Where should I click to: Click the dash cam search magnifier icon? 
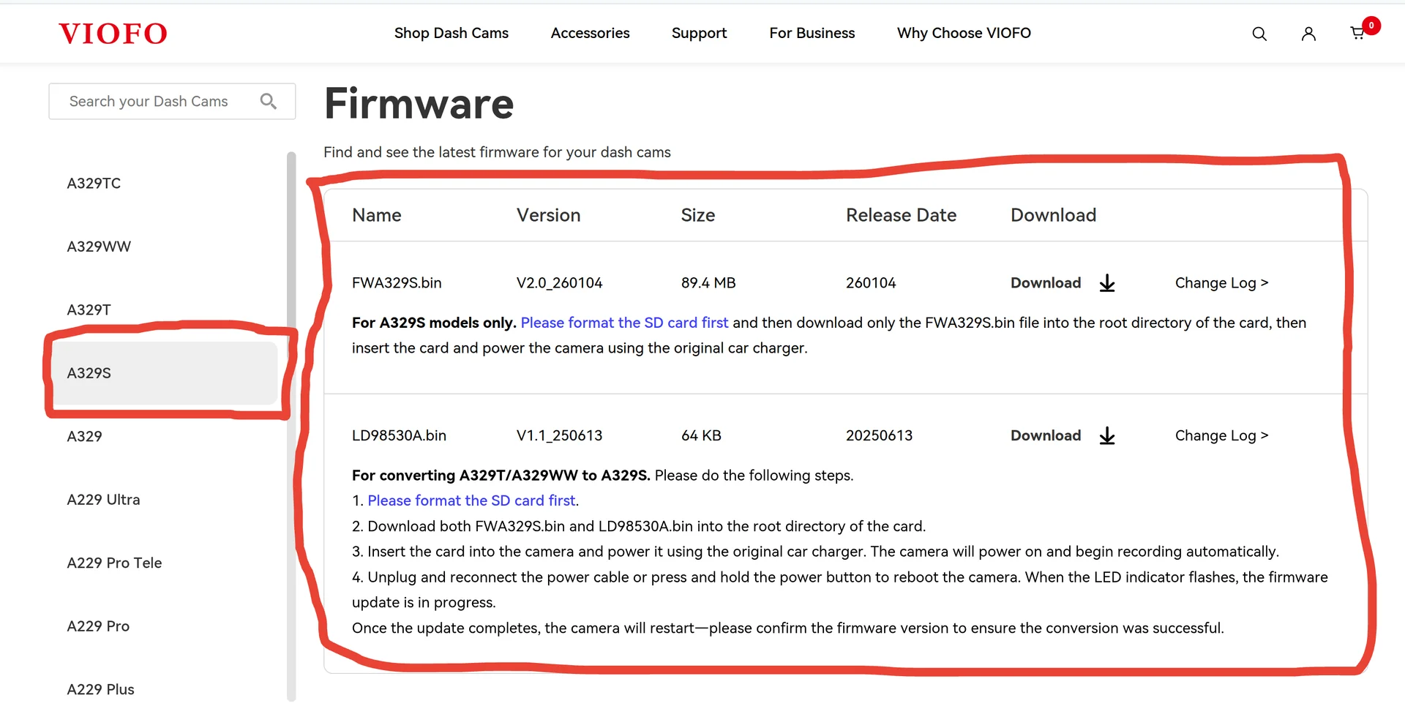coord(269,101)
